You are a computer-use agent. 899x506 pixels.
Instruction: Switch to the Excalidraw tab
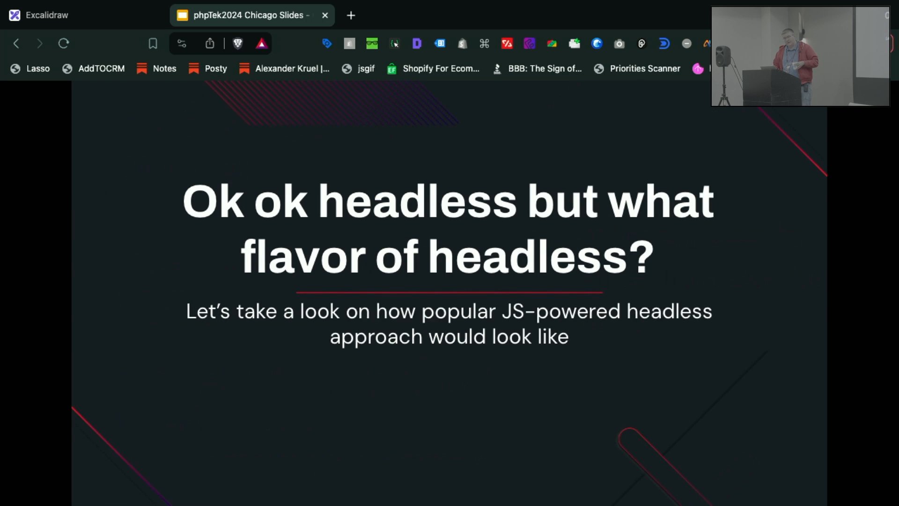click(47, 15)
